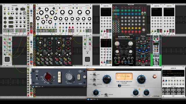Toggle the high-pass filter button on Neve Preamp
Viewport: 186px width, 104px height.
(x=59, y=80)
